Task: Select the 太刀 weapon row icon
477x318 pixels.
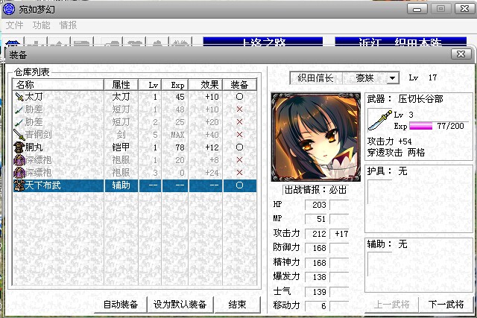Action: click(19, 97)
